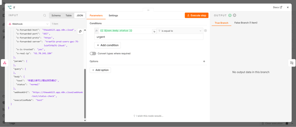Image resolution: width=296 pixels, height=127 pixels.
Task: Close the If node panel
Action: (x=288, y=7)
